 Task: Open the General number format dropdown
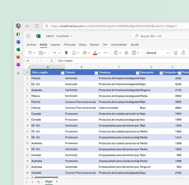coord(157,53)
